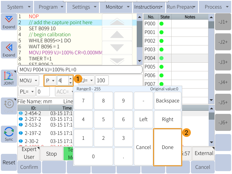232x174 pixels.
Task: Click the state indicator for P004
Action: pyautogui.click(x=161, y=58)
